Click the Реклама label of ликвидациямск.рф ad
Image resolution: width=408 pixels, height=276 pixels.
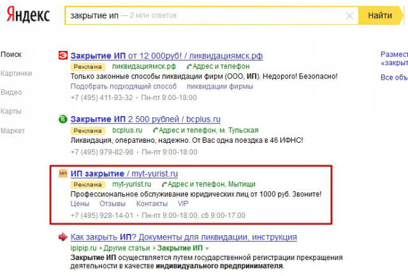(x=88, y=67)
